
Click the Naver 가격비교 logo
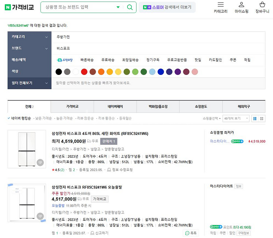point(19,7)
